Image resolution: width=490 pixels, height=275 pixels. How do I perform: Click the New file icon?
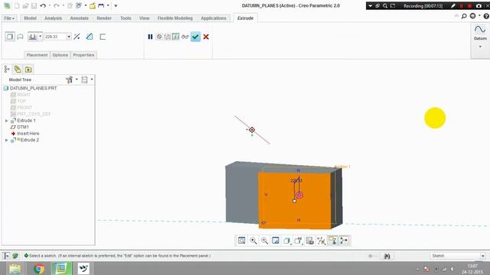[17, 5]
